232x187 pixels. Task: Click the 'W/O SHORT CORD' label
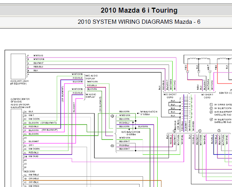tap(170, 96)
